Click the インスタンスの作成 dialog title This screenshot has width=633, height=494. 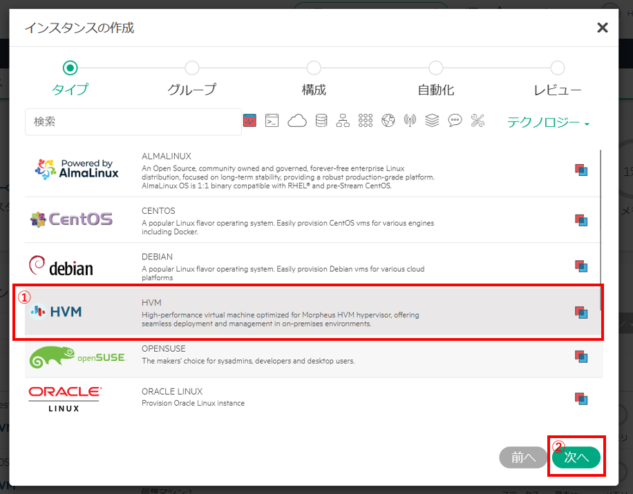tap(79, 28)
